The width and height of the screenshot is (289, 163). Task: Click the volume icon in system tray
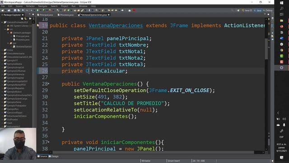[284, 119]
